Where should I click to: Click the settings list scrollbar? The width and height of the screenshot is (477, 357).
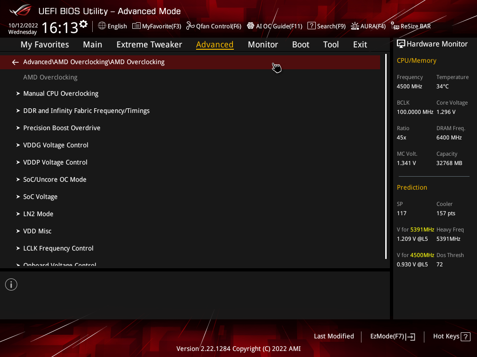(x=386, y=156)
